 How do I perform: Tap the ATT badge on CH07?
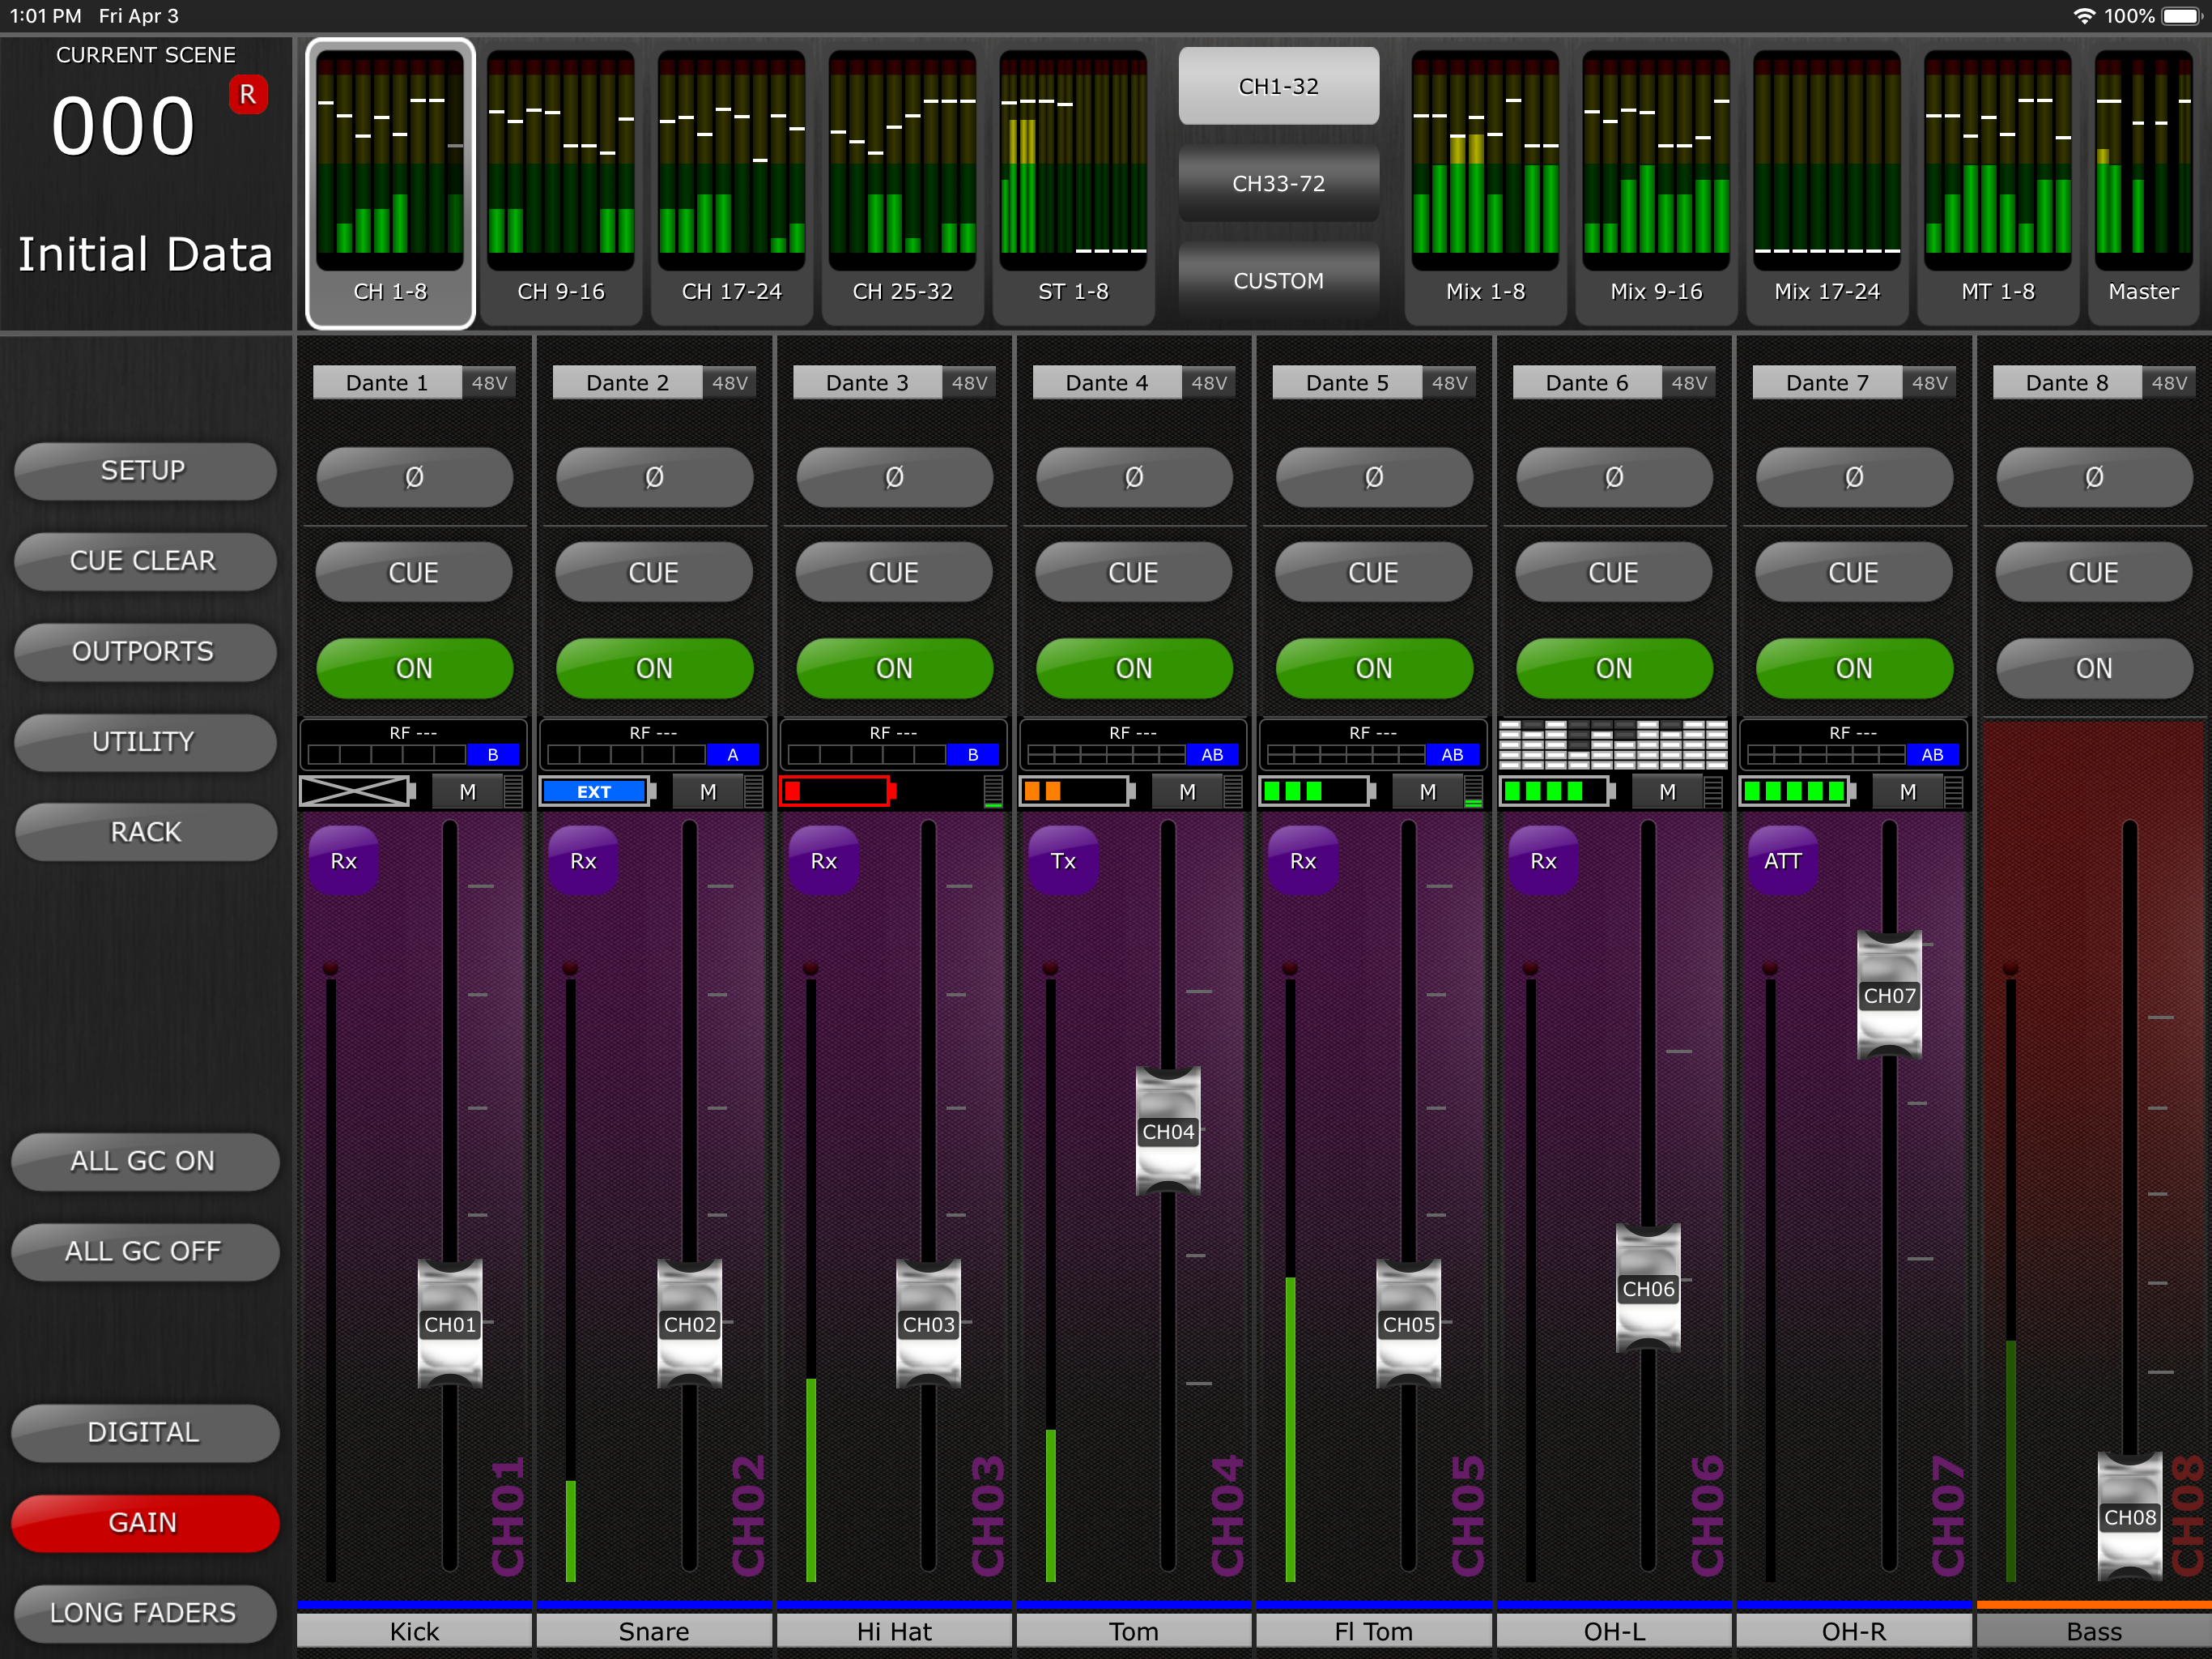[1782, 860]
